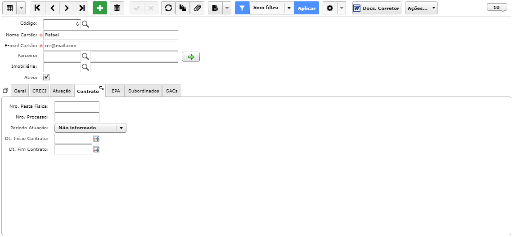Switch to grid view mode
The image size is (513, 237).
coord(9,8)
